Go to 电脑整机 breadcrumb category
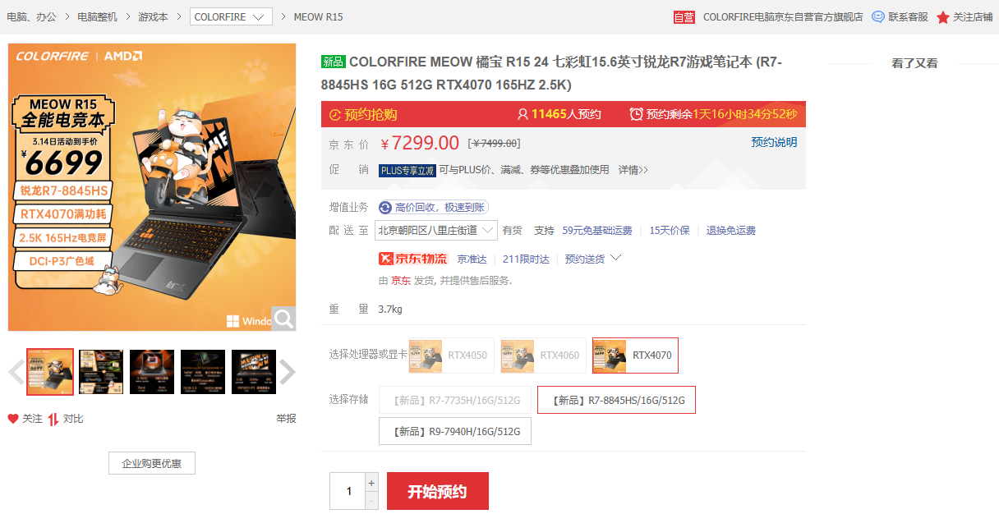This screenshot has height=523, width=999. tap(97, 16)
